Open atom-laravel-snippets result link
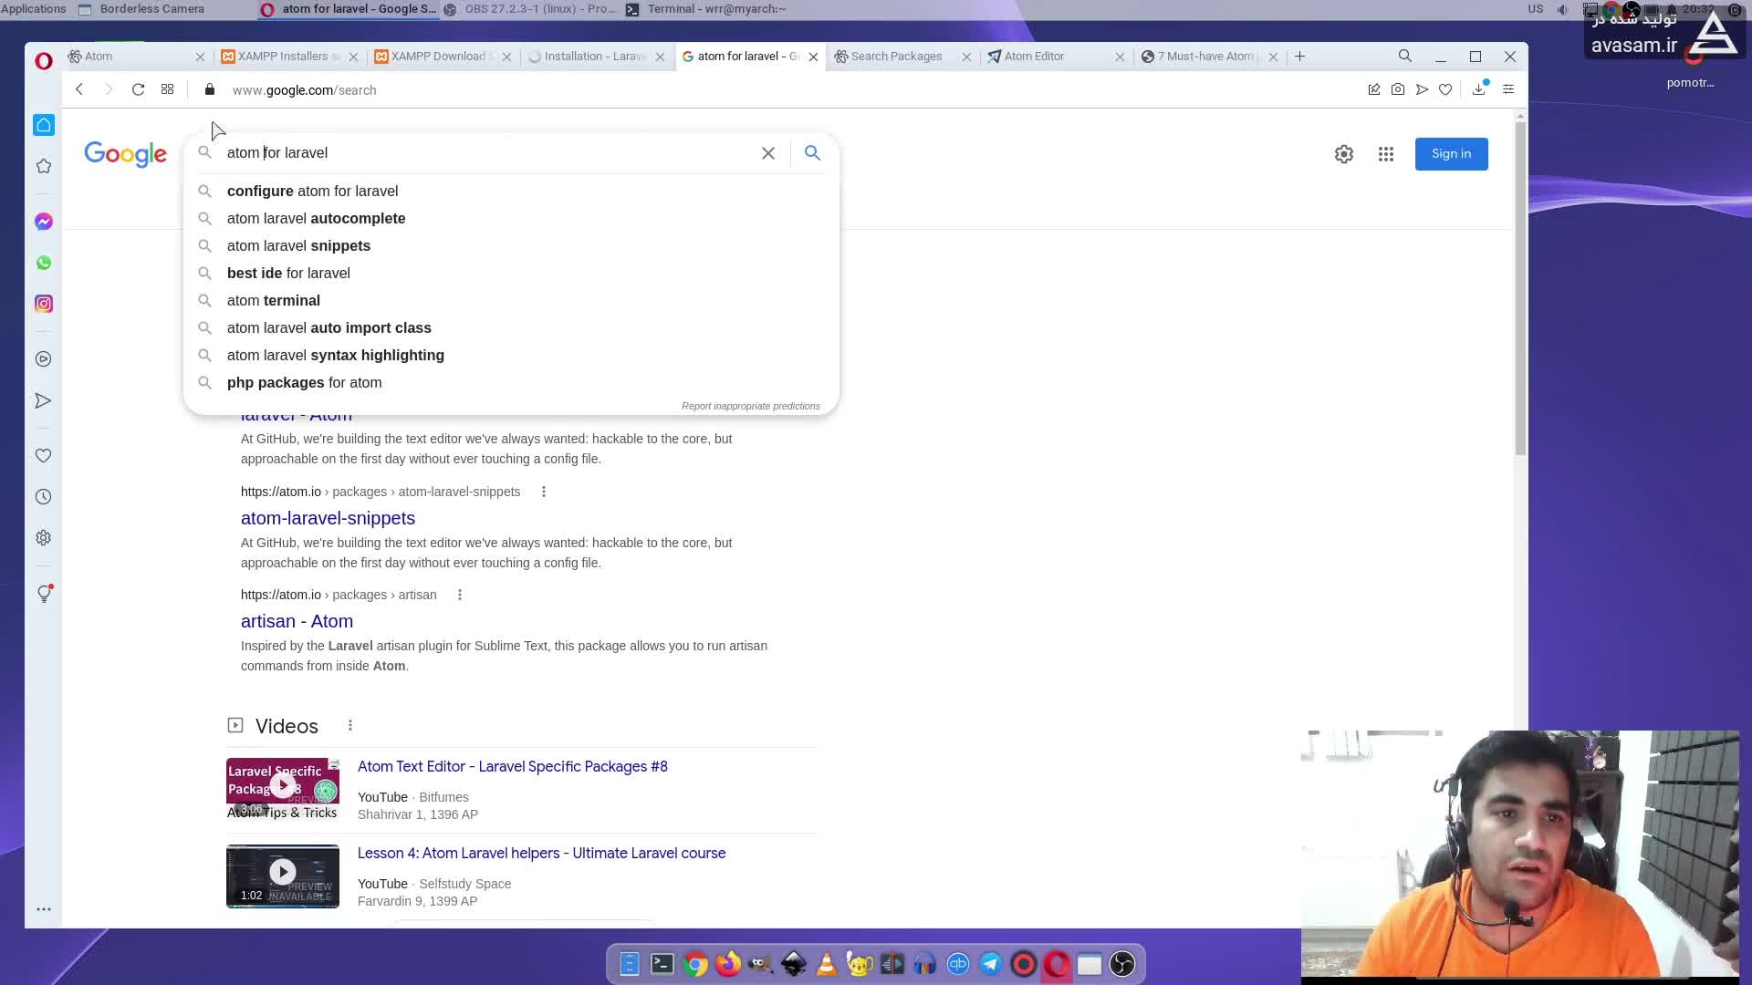The image size is (1752, 985). pos(328,518)
